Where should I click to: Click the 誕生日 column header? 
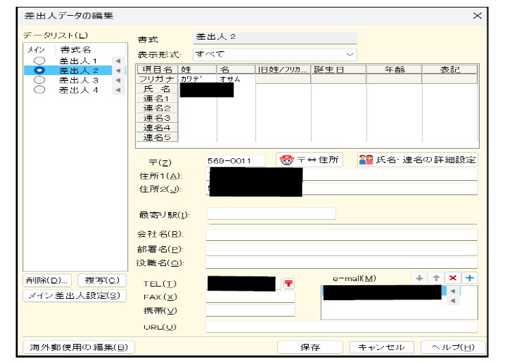click(338, 70)
